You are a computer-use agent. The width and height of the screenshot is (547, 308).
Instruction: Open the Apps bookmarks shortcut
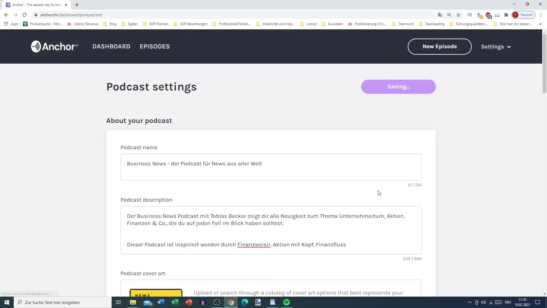[11, 24]
